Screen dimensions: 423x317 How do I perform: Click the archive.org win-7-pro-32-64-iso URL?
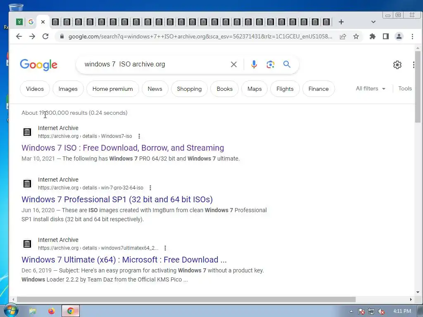coord(90,188)
